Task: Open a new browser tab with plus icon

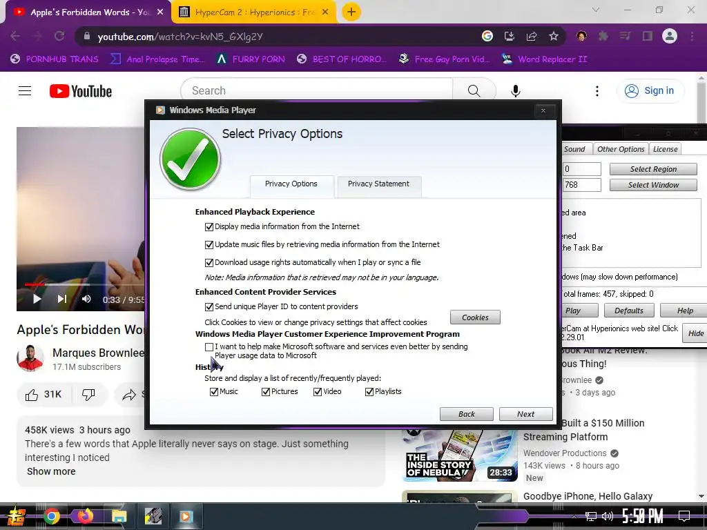Action: [351, 12]
